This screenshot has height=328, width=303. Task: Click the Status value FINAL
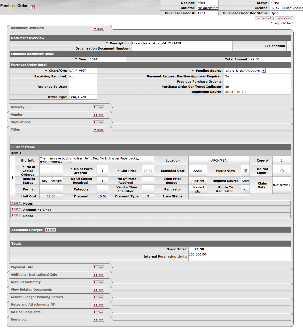point(275,3)
